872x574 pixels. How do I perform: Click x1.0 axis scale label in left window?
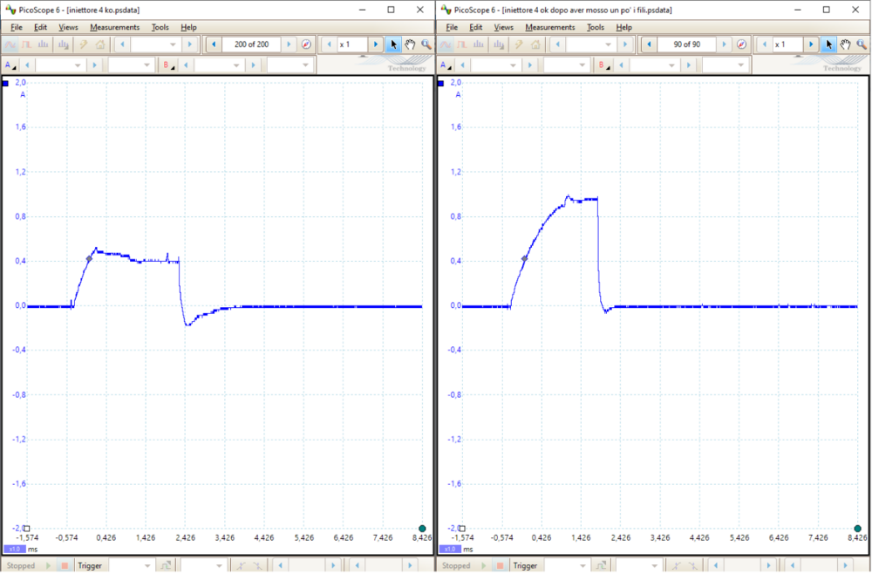(14, 550)
